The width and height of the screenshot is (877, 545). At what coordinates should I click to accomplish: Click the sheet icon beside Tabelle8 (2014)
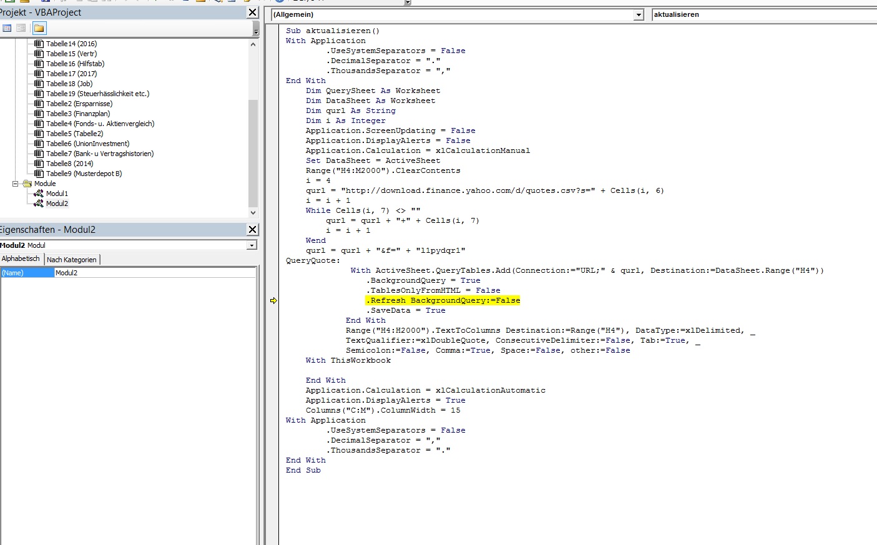point(39,164)
